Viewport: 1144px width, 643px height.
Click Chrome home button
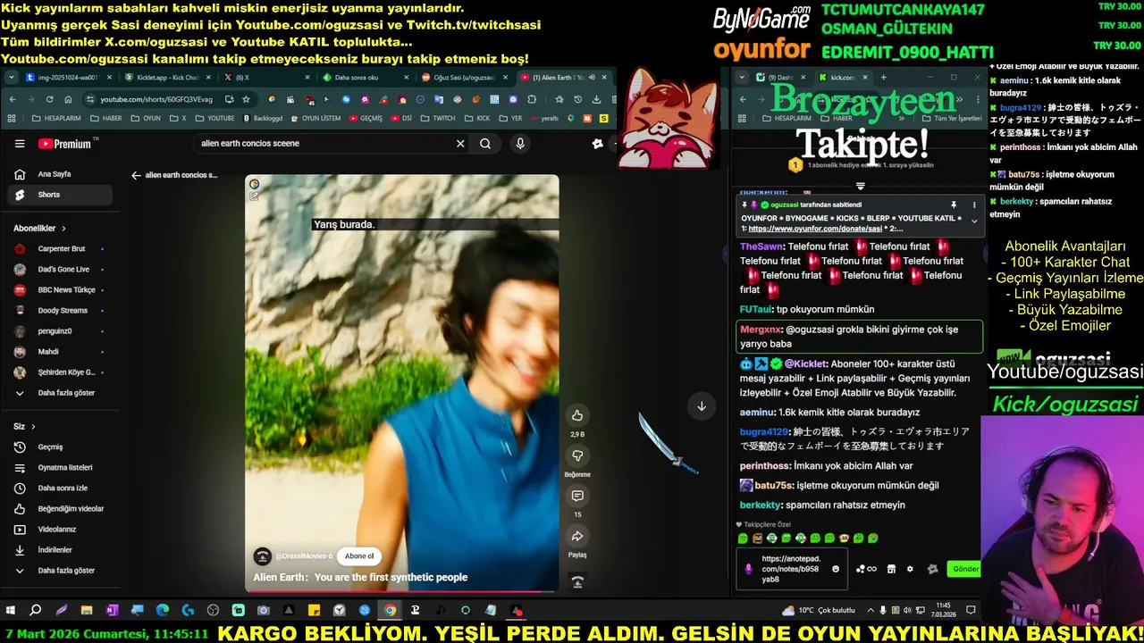(68, 99)
